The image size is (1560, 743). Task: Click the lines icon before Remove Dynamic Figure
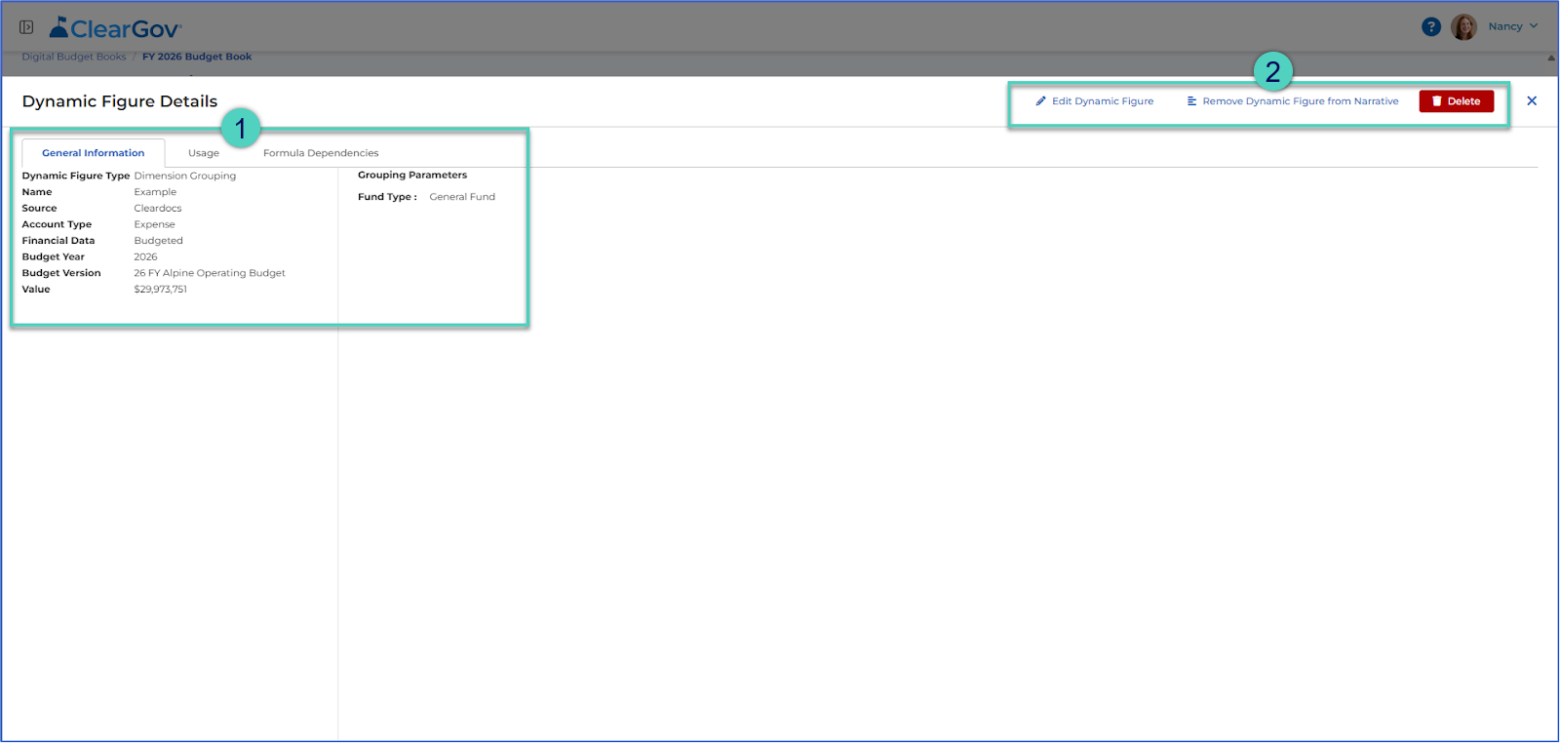1191,101
